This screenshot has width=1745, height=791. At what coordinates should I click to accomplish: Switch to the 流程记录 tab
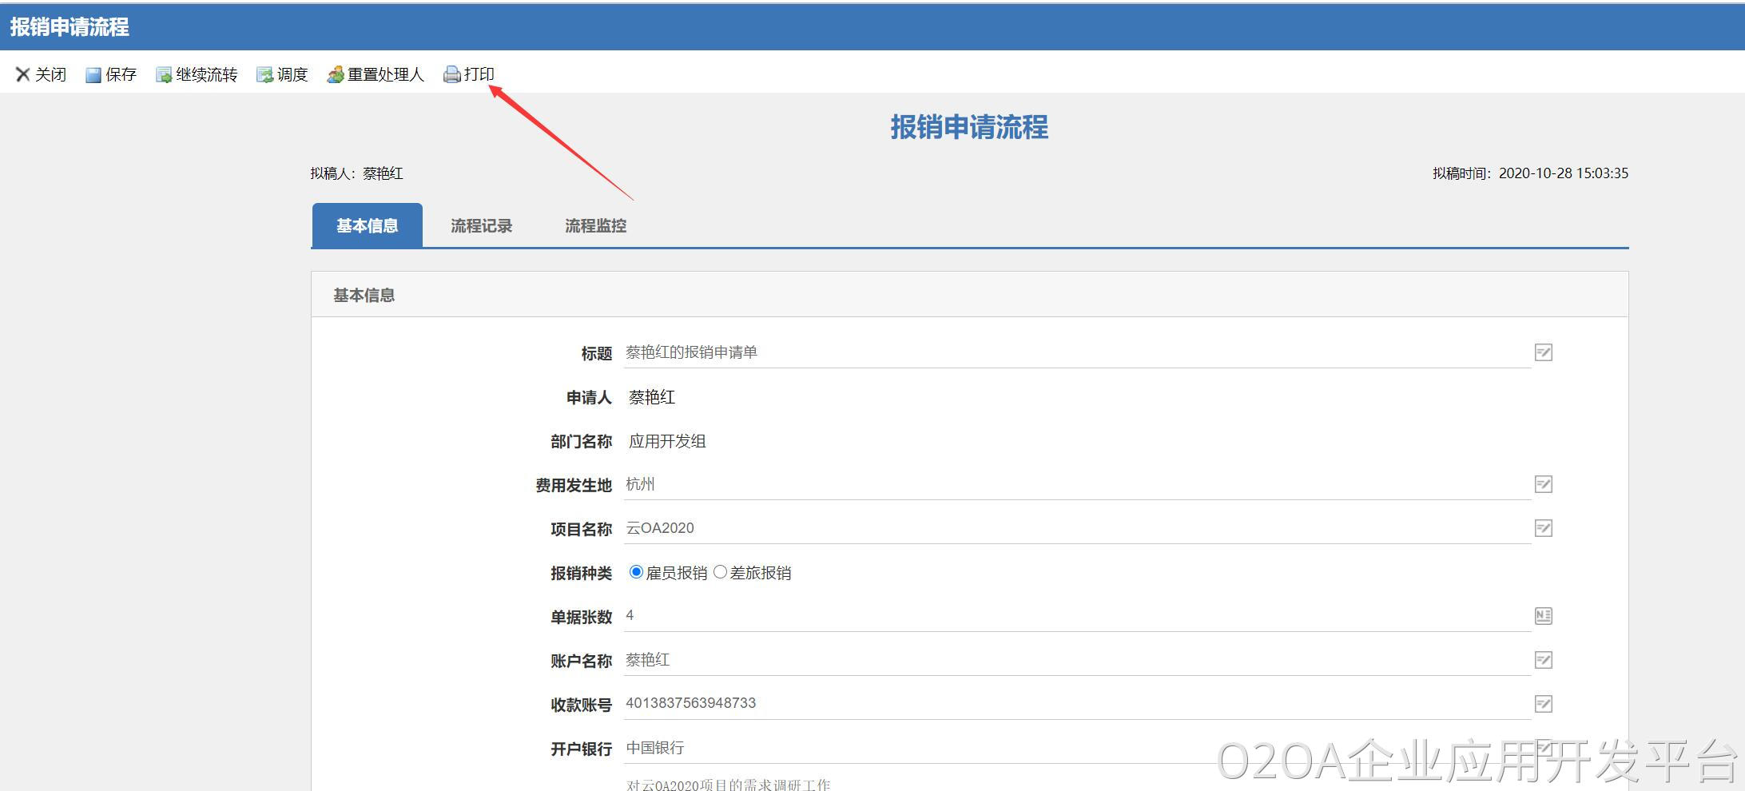pyautogui.click(x=481, y=226)
